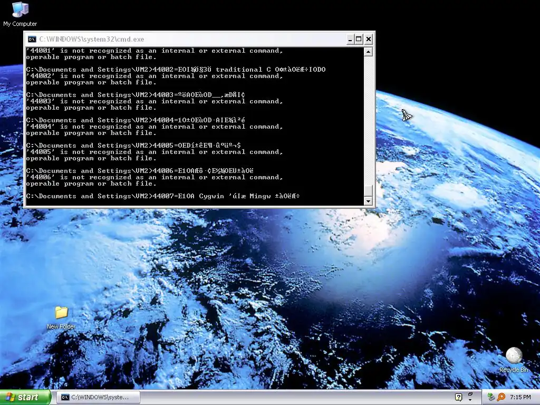Viewport: 540px width, 405px height.
Task: Click the cmd.exe taskbar button
Action: (x=98, y=397)
